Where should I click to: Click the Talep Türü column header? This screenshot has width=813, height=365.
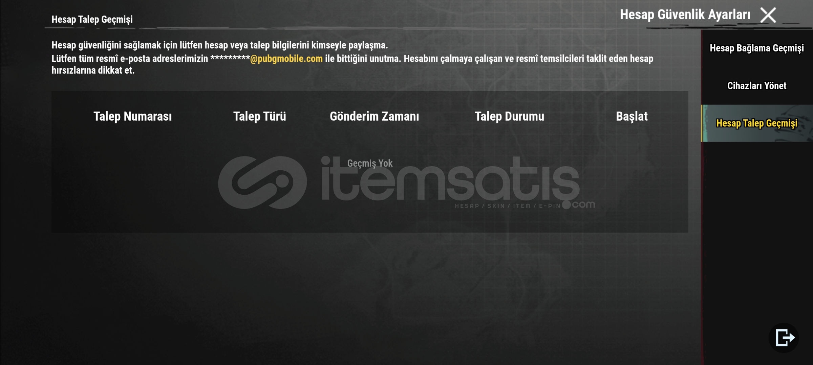[x=260, y=116]
